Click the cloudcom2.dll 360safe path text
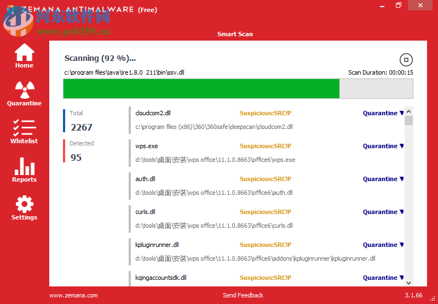The image size is (438, 304). (214, 127)
